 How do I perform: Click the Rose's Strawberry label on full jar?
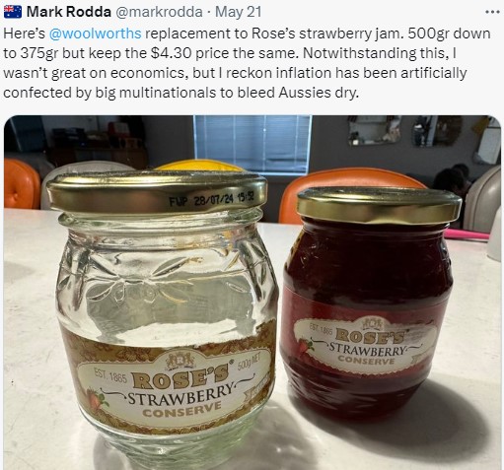coord(365,344)
